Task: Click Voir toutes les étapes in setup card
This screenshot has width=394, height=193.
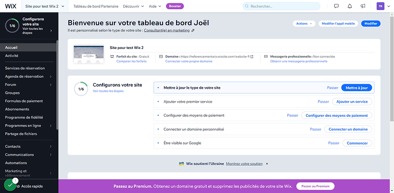Action: [x=108, y=91]
